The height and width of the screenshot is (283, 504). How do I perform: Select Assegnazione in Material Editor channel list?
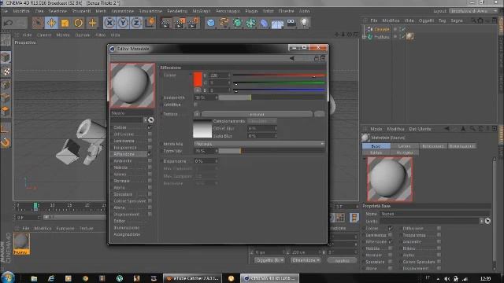(127, 234)
